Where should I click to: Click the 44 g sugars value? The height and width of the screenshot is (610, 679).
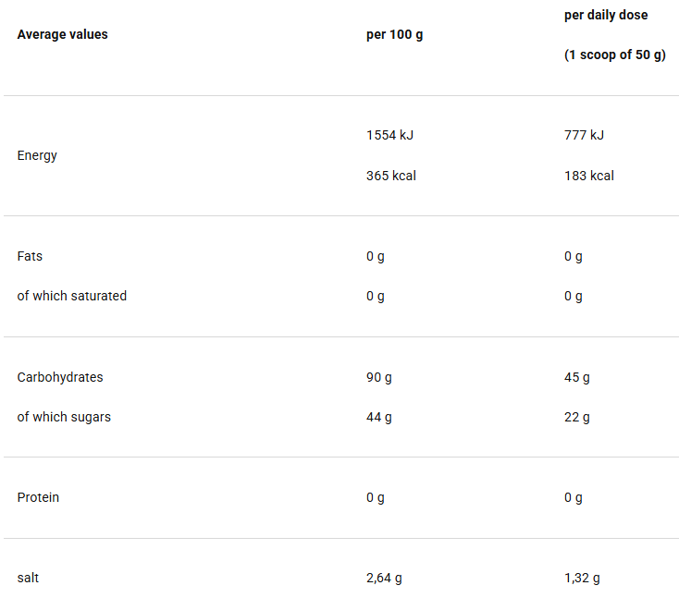pos(379,418)
